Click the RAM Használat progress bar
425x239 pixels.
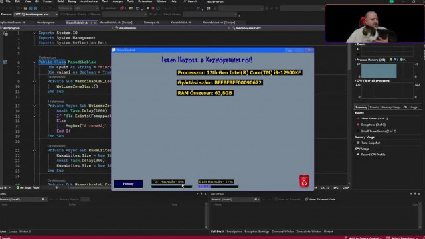point(218,187)
